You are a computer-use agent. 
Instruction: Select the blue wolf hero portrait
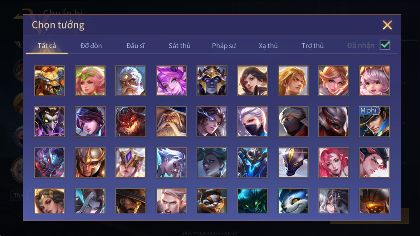pos(293,201)
